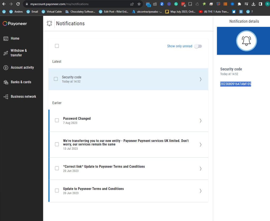Open the Edit Post bookmark

(x=114, y=12)
